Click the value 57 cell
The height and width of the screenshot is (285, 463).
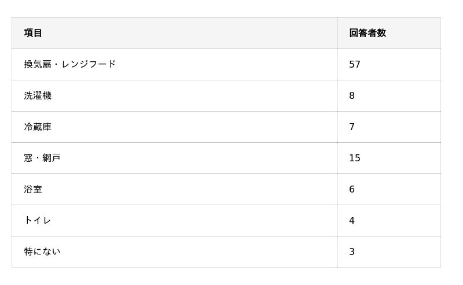coord(355,64)
